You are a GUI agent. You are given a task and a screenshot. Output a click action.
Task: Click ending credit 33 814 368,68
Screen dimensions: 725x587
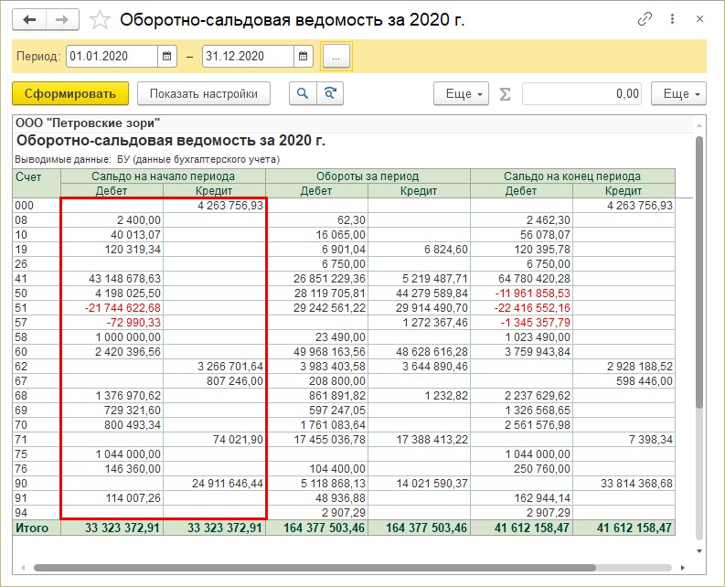[636, 484]
